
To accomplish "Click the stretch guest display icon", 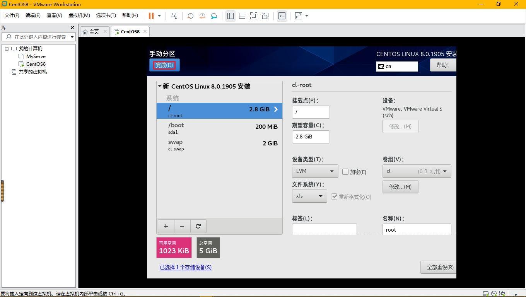I will pyautogui.click(x=299, y=16).
